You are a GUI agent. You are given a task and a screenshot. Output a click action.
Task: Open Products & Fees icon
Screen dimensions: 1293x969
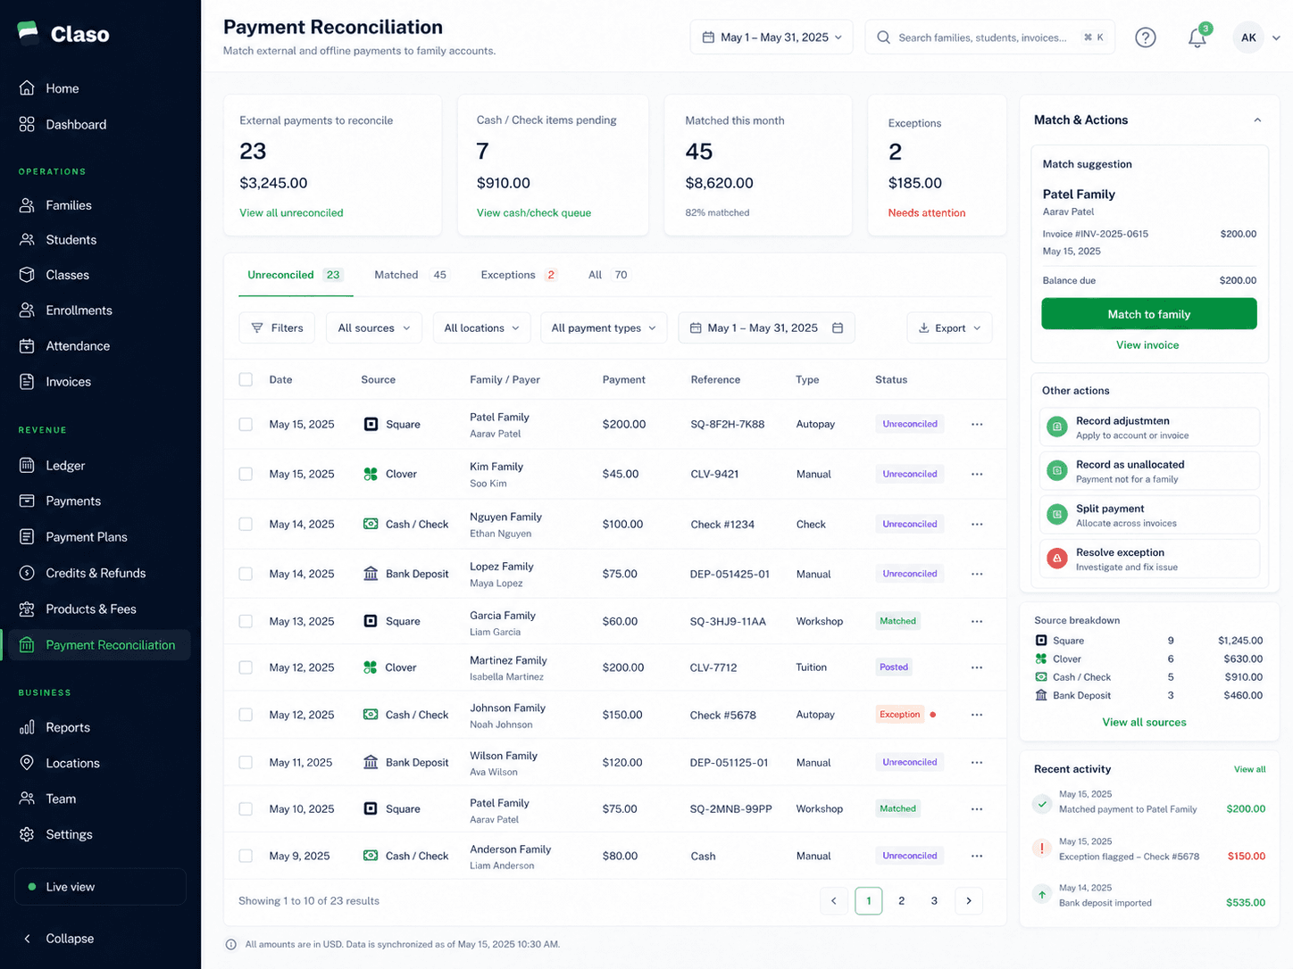[x=27, y=609]
